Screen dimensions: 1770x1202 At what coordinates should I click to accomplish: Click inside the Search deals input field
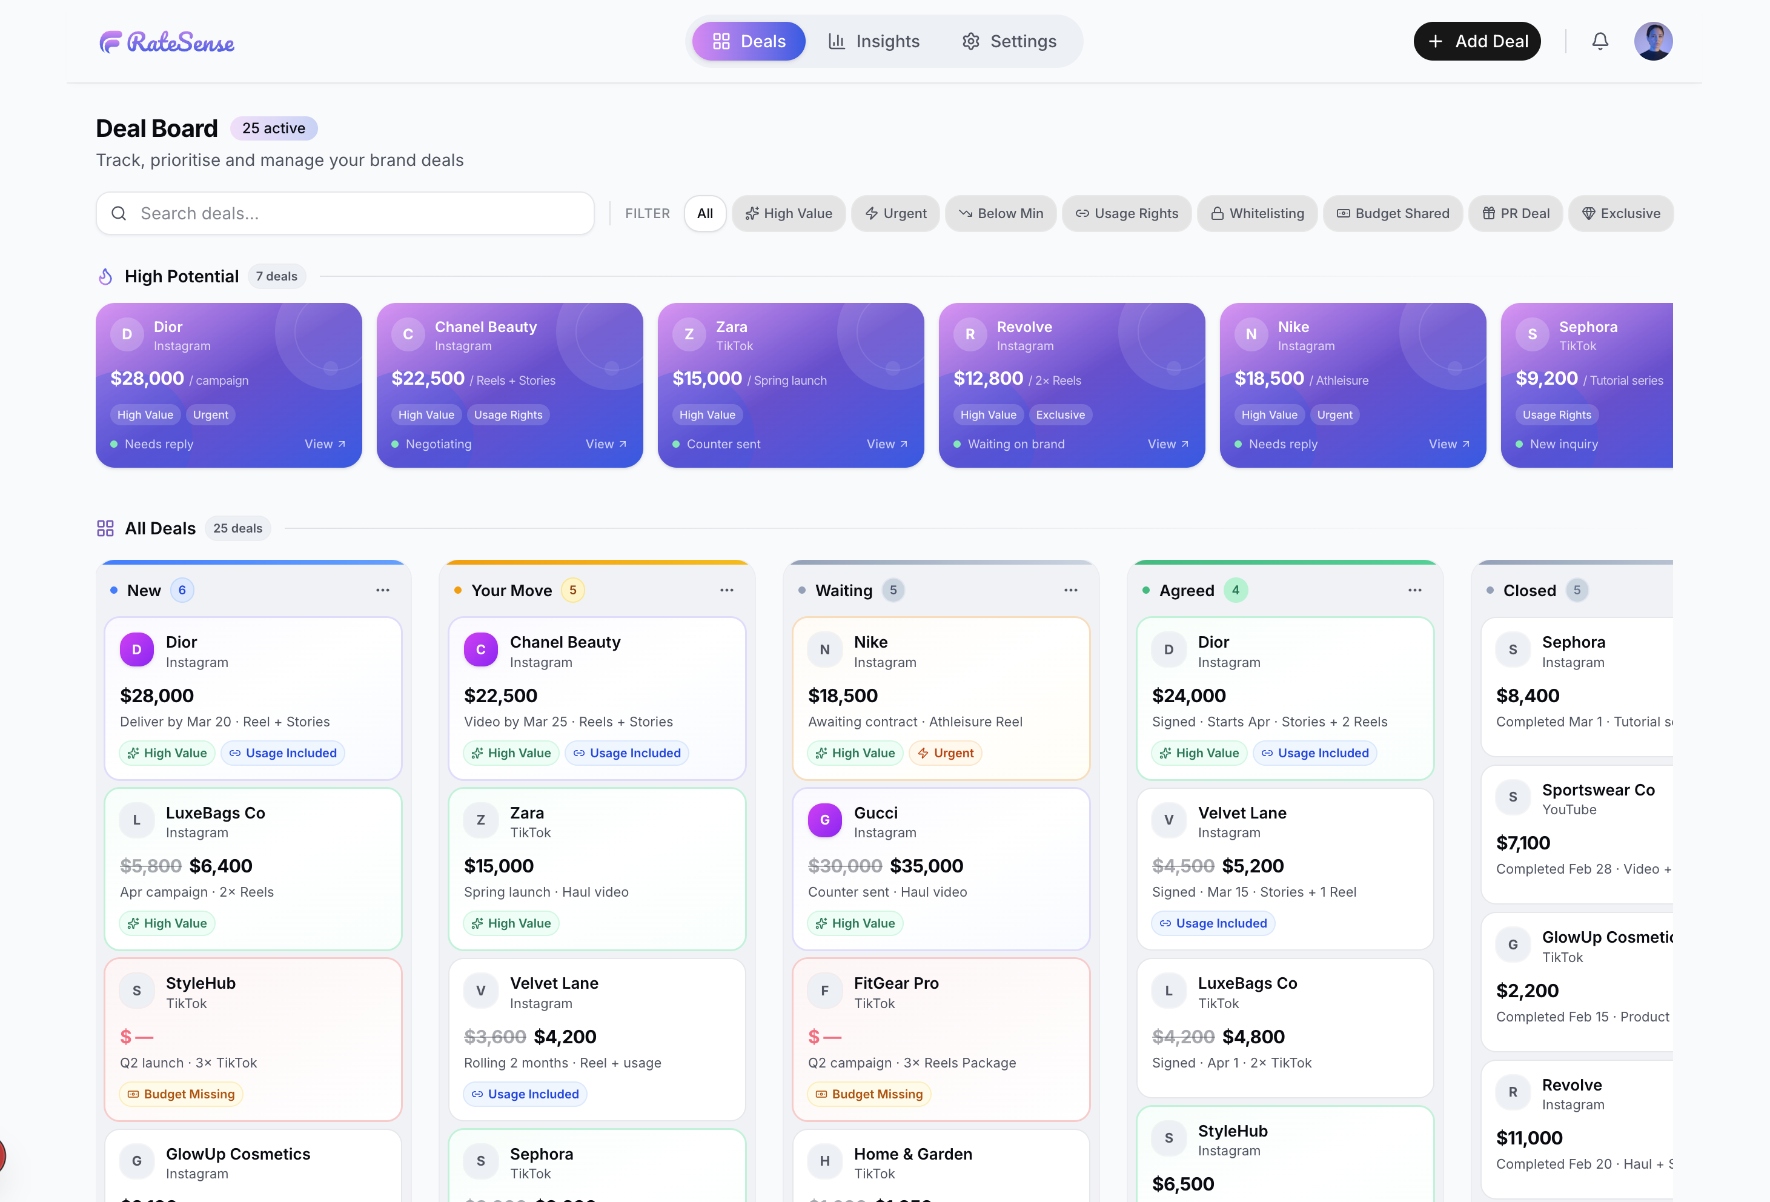[305, 213]
